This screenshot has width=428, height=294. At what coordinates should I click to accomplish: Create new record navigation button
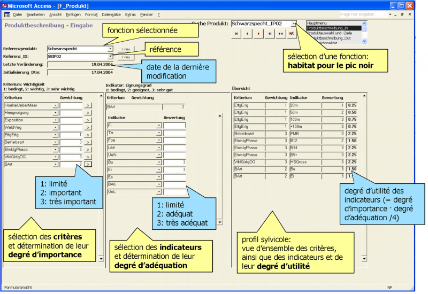point(280,34)
